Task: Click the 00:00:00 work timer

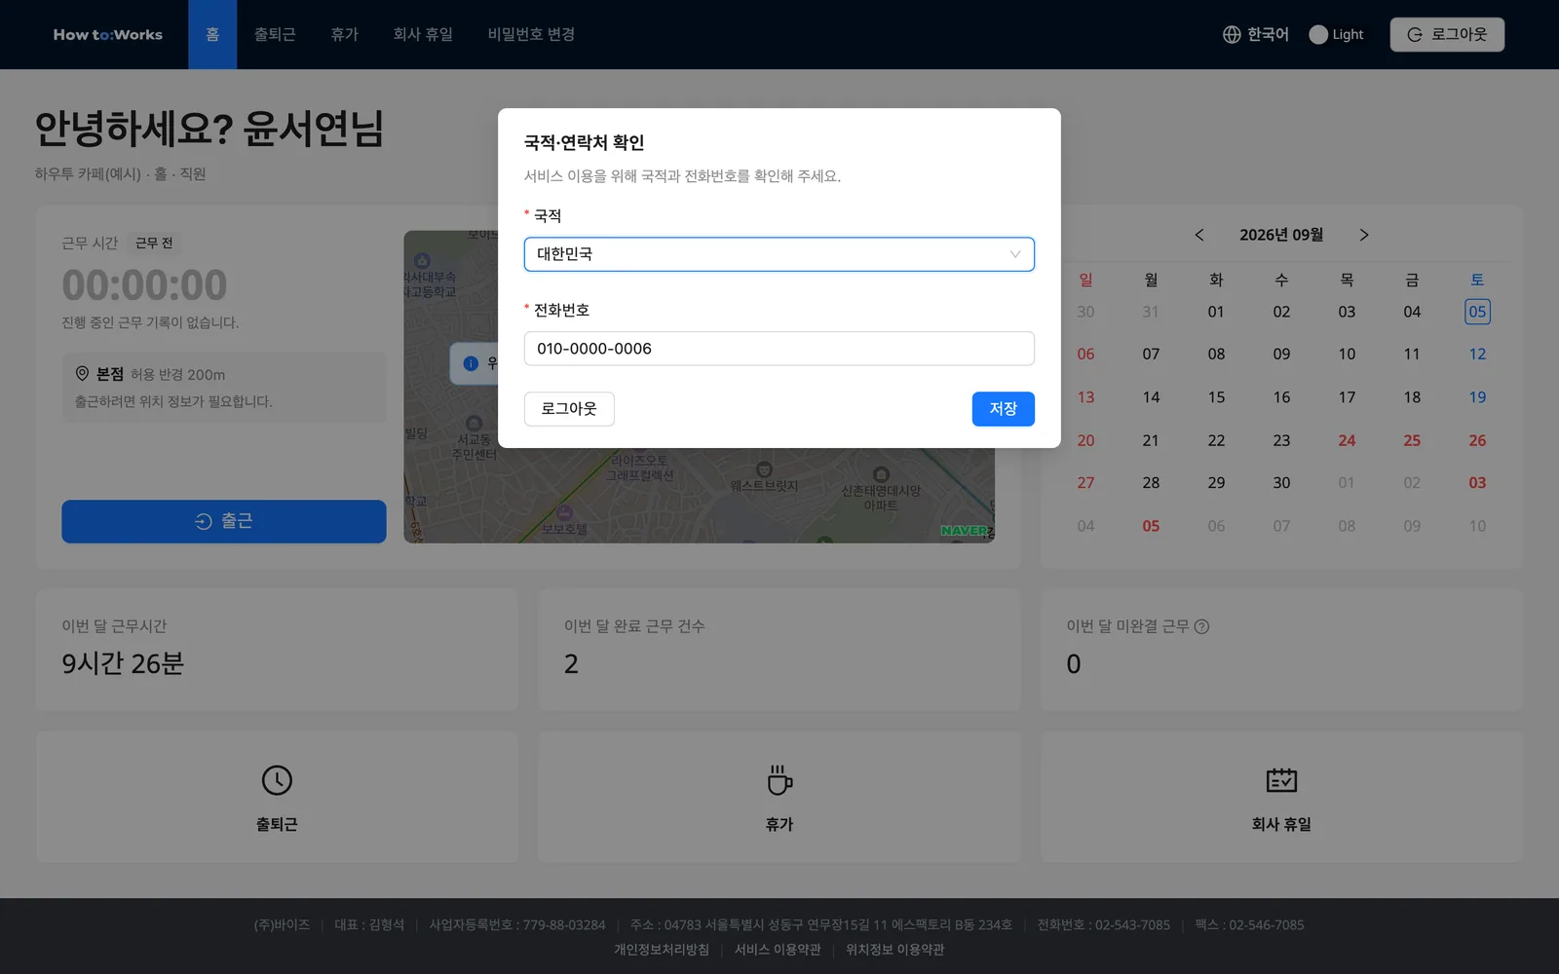Action: click(144, 285)
